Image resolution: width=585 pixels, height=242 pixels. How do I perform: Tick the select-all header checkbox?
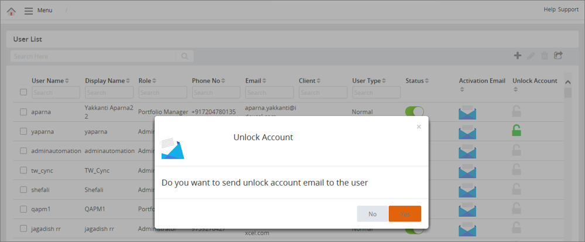(23, 92)
